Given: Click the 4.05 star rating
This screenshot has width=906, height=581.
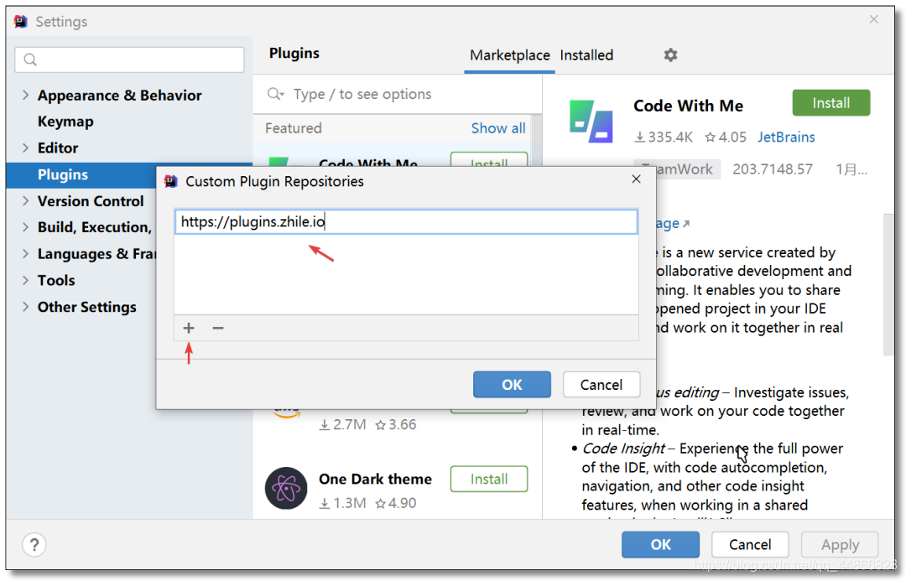Looking at the screenshot, I should pos(726,137).
